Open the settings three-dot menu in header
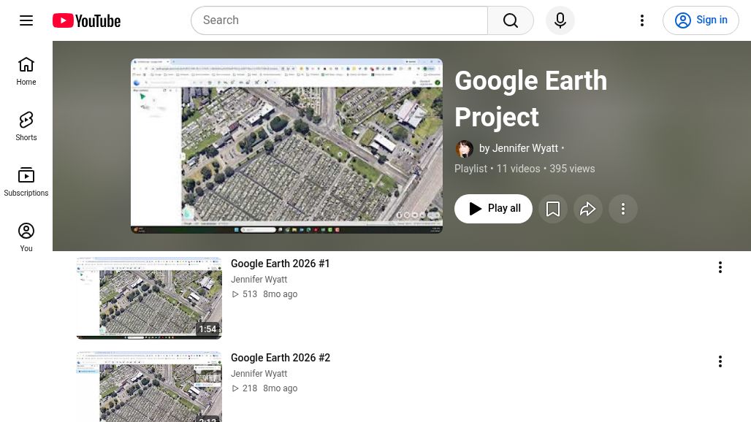 coord(642,20)
